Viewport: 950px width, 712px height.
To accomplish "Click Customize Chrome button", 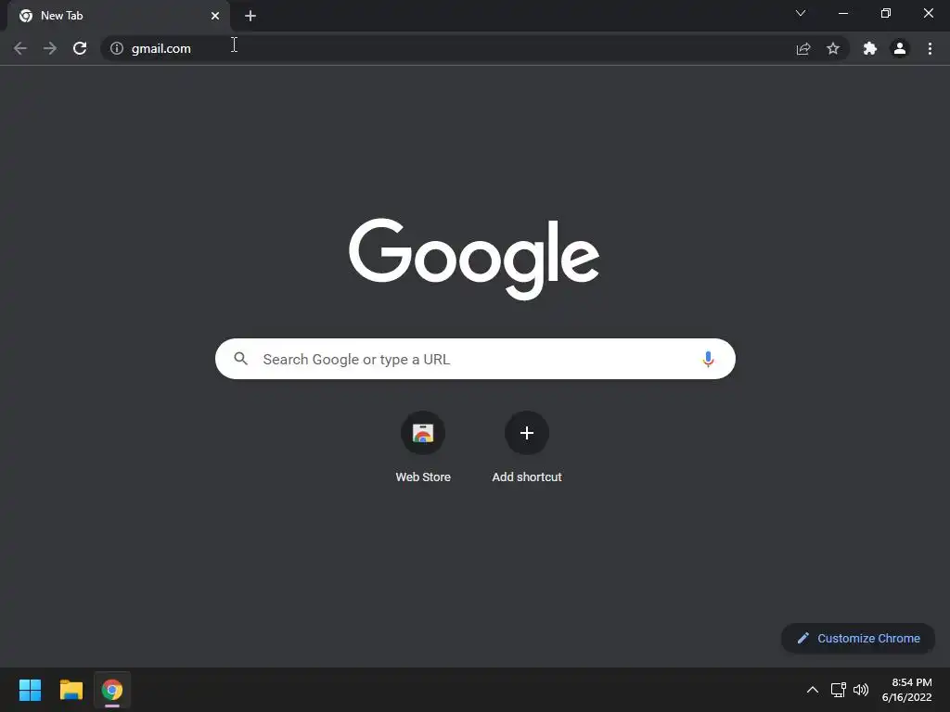I will coord(858,638).
